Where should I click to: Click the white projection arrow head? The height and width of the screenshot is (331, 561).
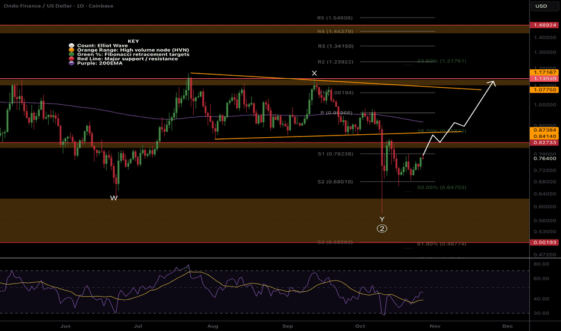(494, 83)
